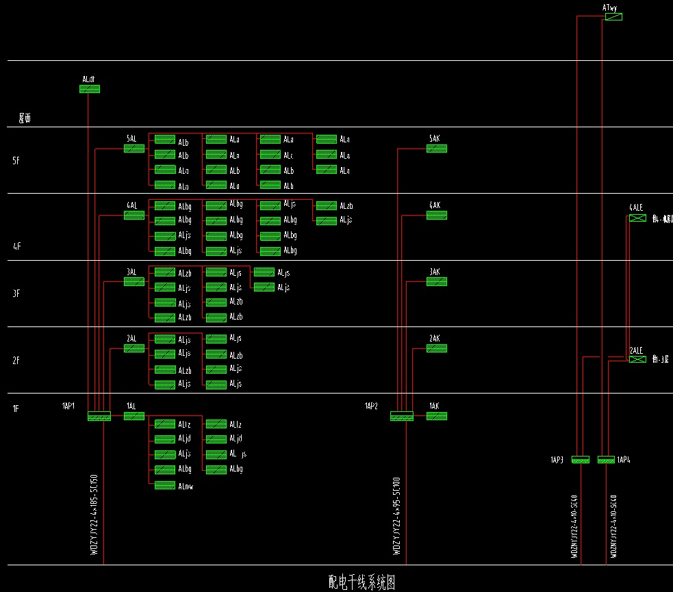Click the 屋面 floor label
The width and height of the screenshot is (673, 592).
point(24,118)
